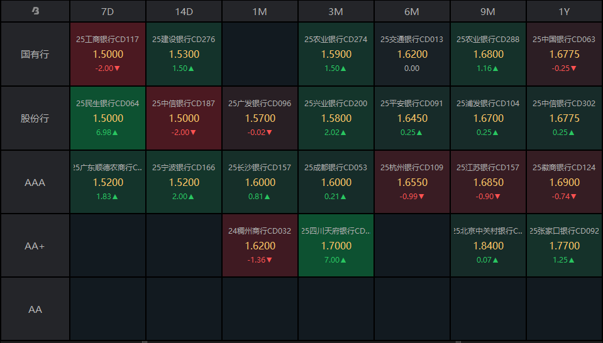Open the 25中信银行CD187 cell
603x343 pixels.
click(184, 118)
